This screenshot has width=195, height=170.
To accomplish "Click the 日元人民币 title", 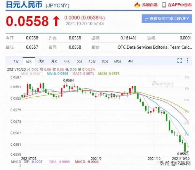I will click(24, 5).
